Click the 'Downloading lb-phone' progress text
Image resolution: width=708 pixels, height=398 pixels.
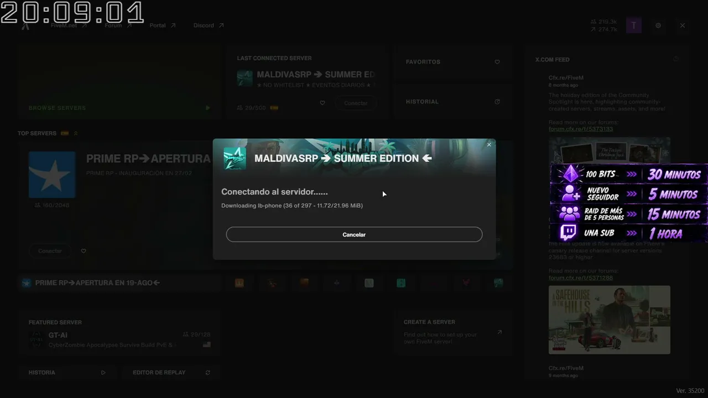click(292, 206)
